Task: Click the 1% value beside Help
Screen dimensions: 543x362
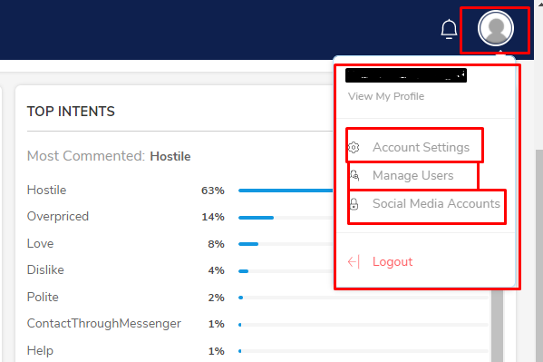Action: click(x=216, y=351)
